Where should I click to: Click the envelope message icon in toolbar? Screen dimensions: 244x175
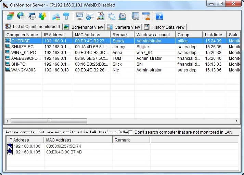pos(90,16)
